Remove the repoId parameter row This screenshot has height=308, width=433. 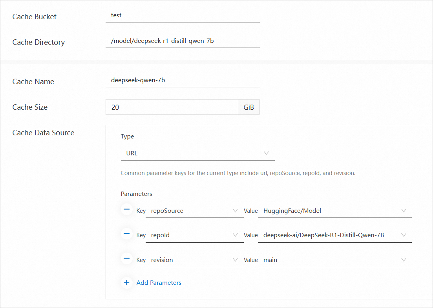click(x=126, y=235)
